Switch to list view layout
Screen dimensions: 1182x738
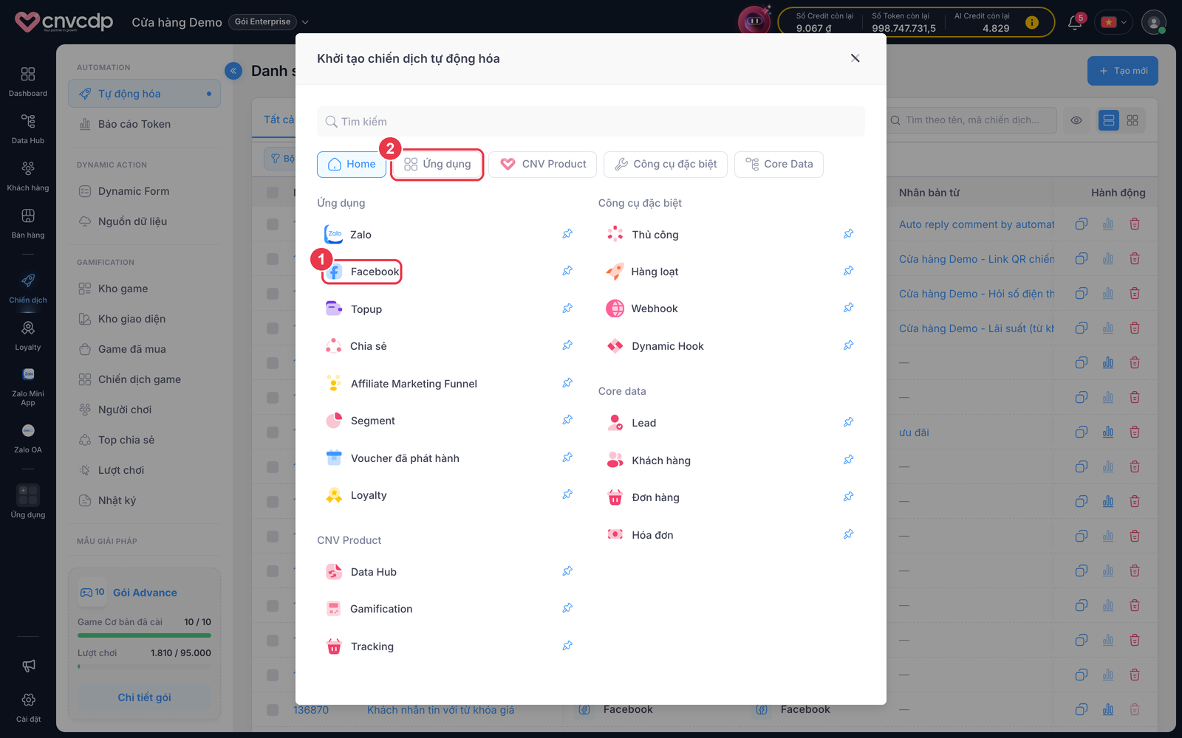(x=1109, y=120)
